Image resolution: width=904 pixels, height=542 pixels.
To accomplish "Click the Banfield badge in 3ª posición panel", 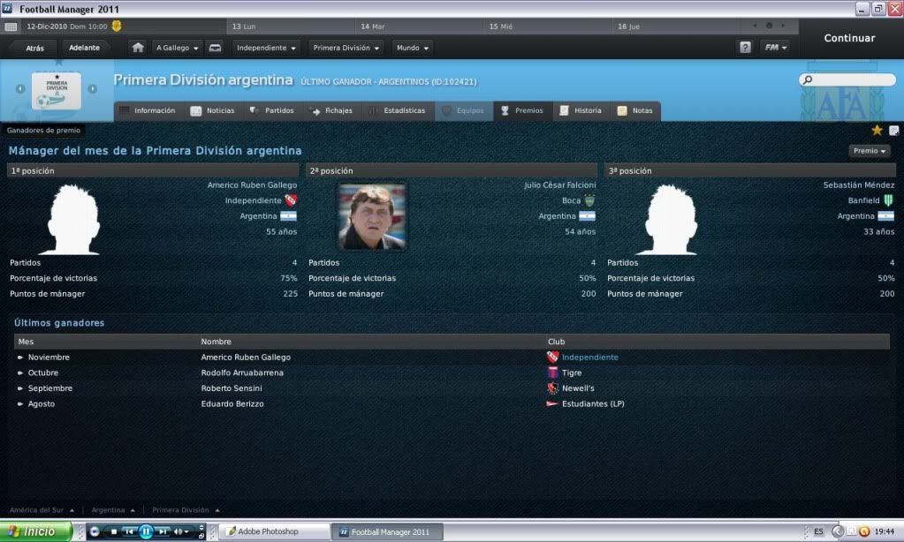I will pos(888,200).
